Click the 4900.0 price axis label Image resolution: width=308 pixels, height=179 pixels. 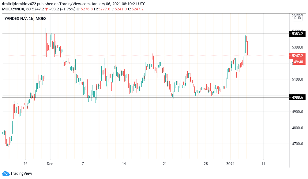click(x=297, y=111)
